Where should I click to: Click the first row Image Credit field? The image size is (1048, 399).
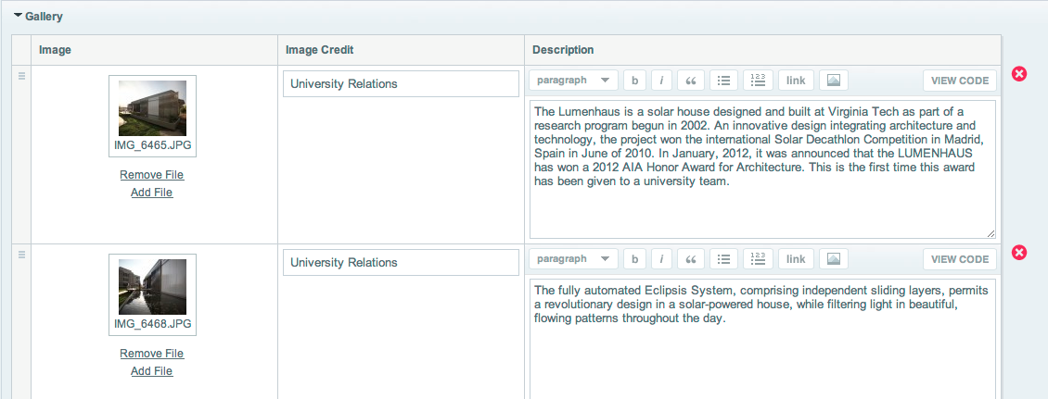click(401, 83)
